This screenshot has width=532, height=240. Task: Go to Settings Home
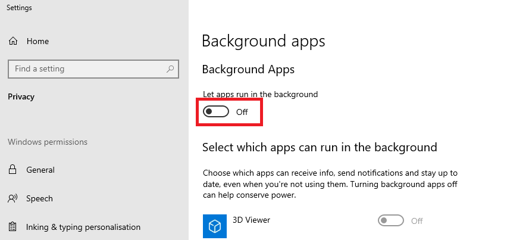(x=37, y=42)
